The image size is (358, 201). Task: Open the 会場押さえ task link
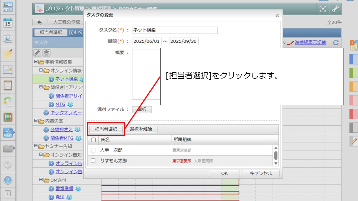pos(61,130)
